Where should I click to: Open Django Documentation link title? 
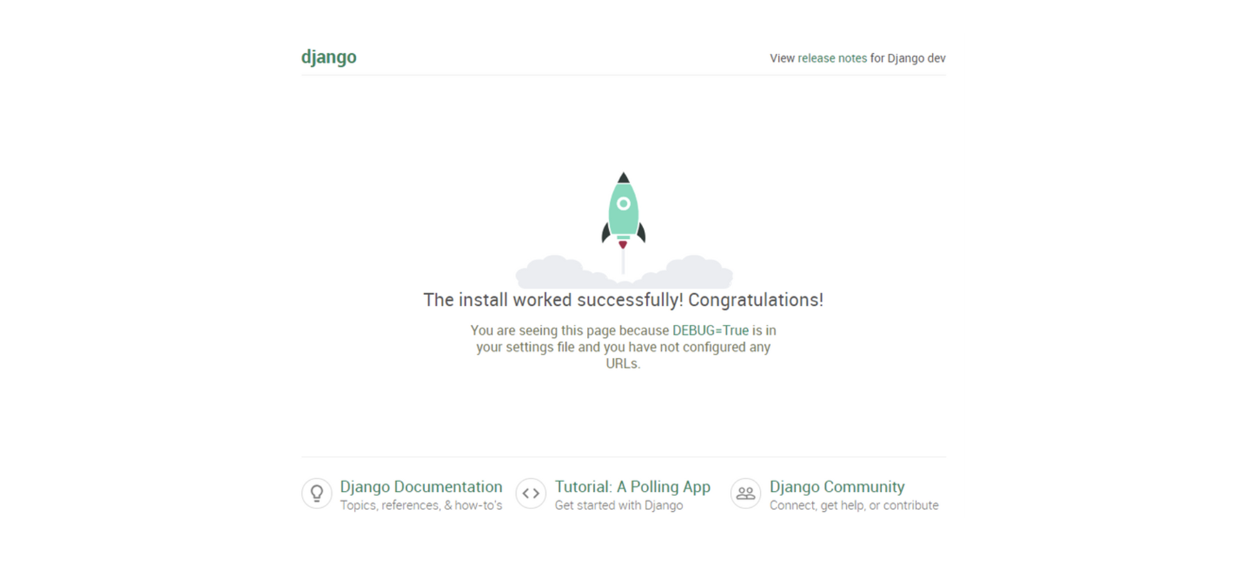[421, 487]
